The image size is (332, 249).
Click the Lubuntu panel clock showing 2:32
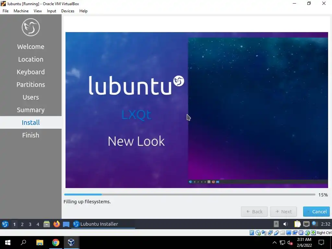tap(326, 224)
